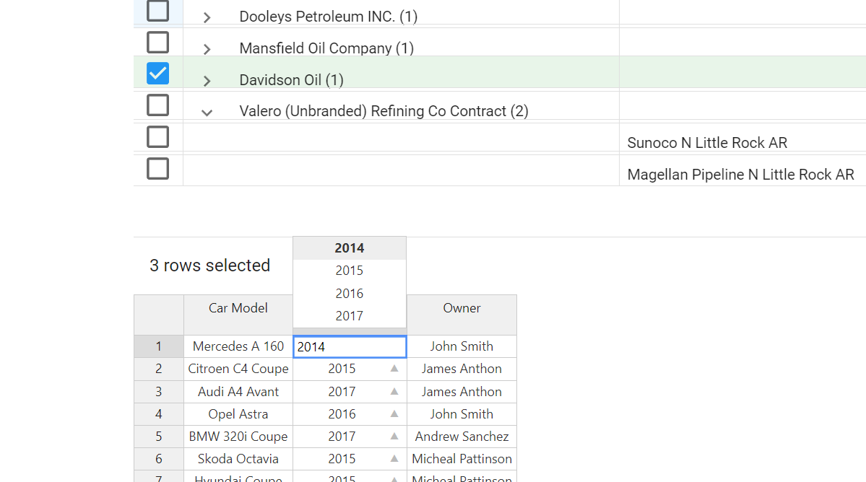
Task: Click the Magellan Pipeline N Little Rock AR text
Action: [740, 175]
